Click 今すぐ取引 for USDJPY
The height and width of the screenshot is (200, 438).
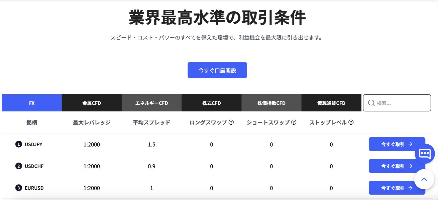397,144
